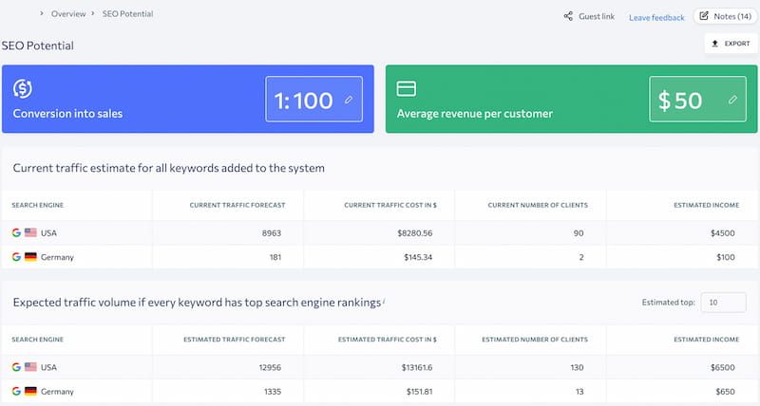This screenshot has height=406, width=760.
Task: Click ESTIMATED TRAFFIC COST IN $ header
Action: (388, 340)
